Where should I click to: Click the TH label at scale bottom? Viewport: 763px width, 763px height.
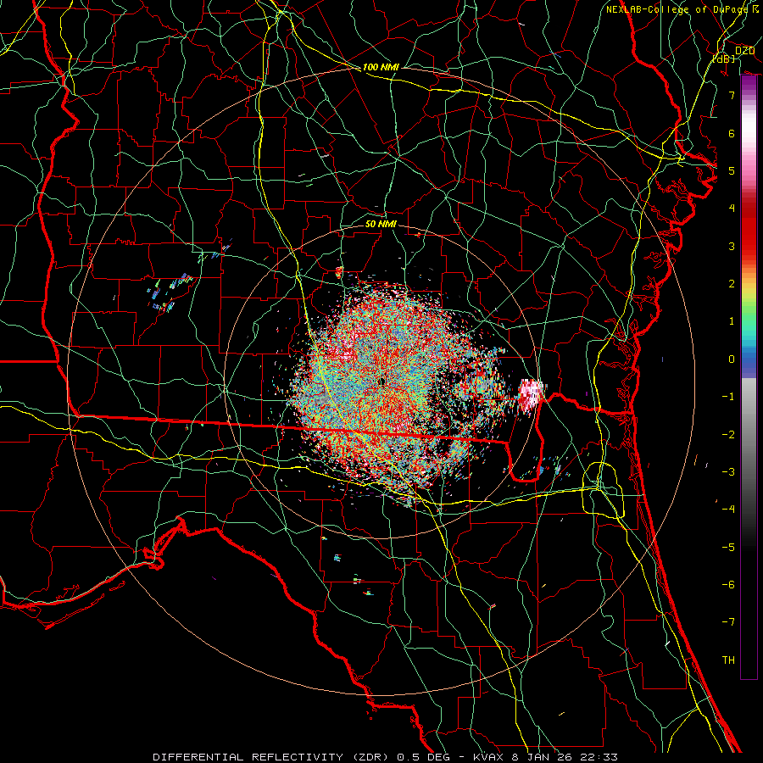[728, 660]
